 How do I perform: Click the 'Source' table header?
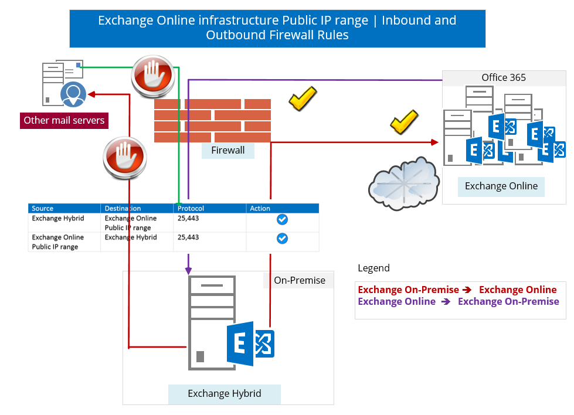tap(42, 208)
